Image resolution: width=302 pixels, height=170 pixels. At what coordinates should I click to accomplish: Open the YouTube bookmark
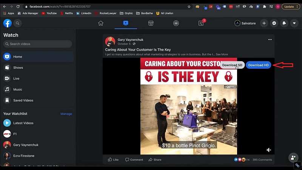point(49,13)
